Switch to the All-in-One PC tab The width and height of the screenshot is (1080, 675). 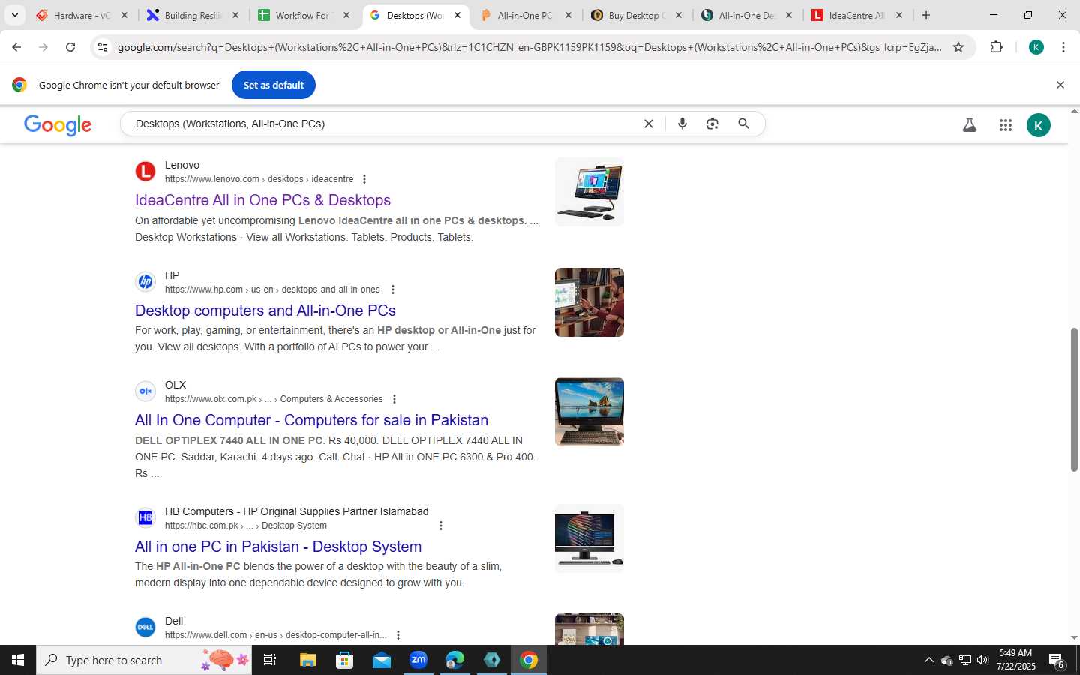[x=525, y=15]
